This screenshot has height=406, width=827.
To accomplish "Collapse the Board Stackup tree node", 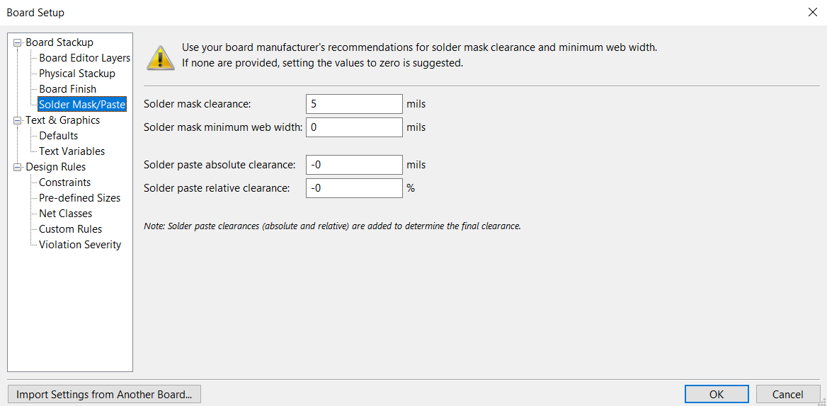I will click(18, 42).
